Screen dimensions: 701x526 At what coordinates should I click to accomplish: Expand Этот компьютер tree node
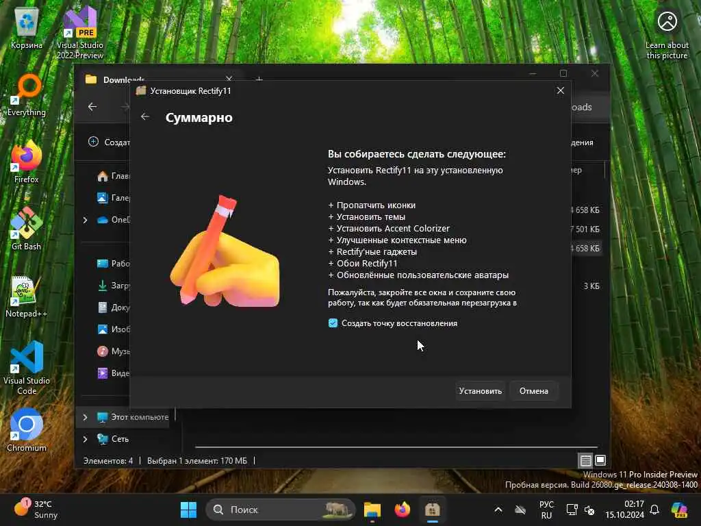(85, 417)
